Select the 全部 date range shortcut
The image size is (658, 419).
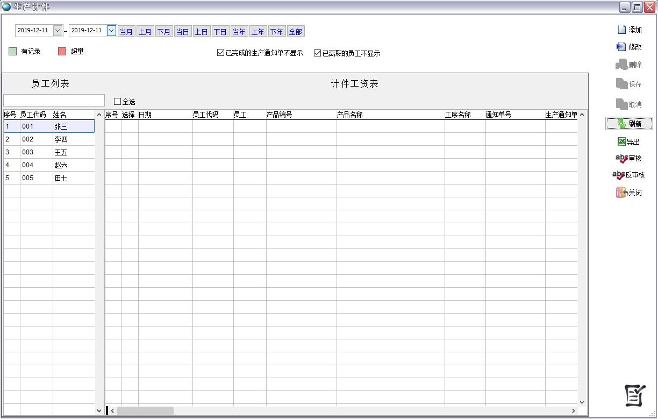(x=296, y=32)
